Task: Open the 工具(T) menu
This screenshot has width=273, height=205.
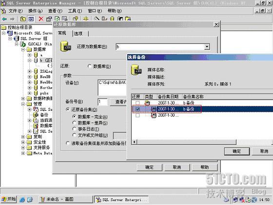Action: [75, 11]
